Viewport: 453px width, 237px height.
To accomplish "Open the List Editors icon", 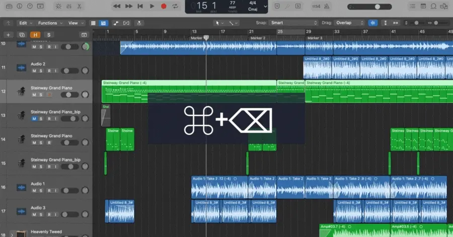I will click(413, 6).
